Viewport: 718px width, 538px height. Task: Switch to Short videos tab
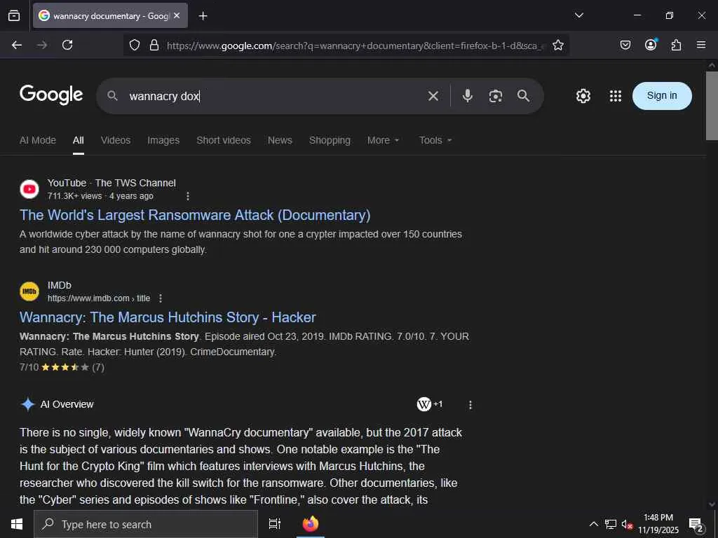224,140
